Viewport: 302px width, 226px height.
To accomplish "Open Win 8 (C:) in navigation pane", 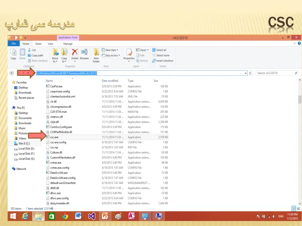I will pyautogui.click(x=24, y=144).
